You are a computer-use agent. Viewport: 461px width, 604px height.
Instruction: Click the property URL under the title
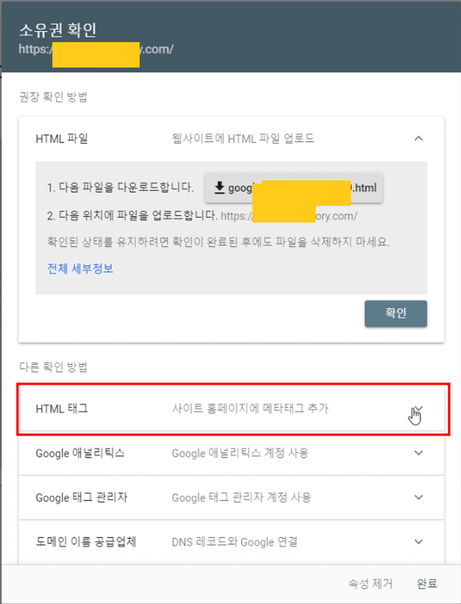(96, 49)
